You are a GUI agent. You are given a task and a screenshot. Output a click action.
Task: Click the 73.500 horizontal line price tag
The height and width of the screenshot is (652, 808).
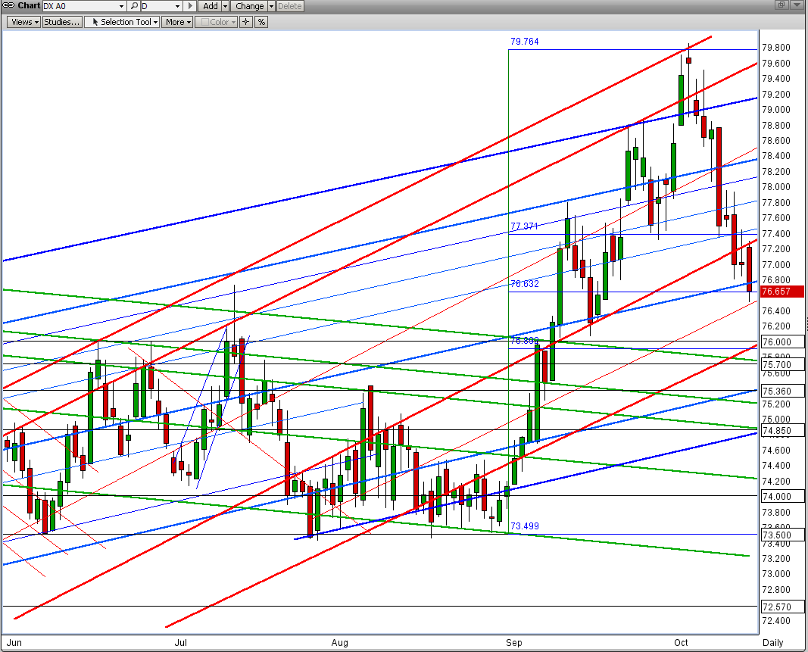(x=782, y=535)
